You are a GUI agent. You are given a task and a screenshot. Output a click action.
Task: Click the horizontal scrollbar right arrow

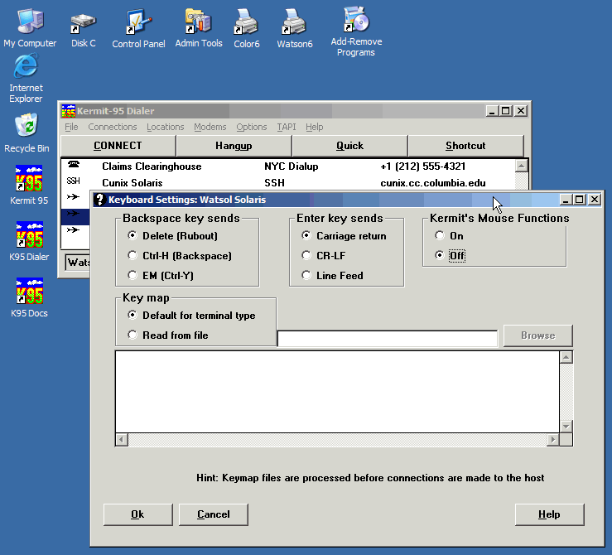(x=554, y=439)
